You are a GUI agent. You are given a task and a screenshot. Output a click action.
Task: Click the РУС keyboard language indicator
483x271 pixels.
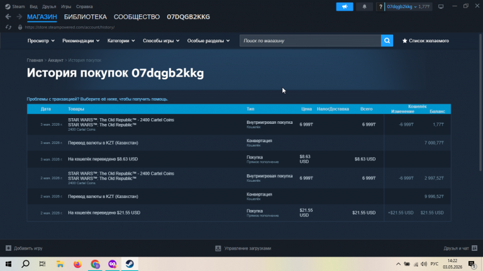pyautogui.click(x=435, y=264)
